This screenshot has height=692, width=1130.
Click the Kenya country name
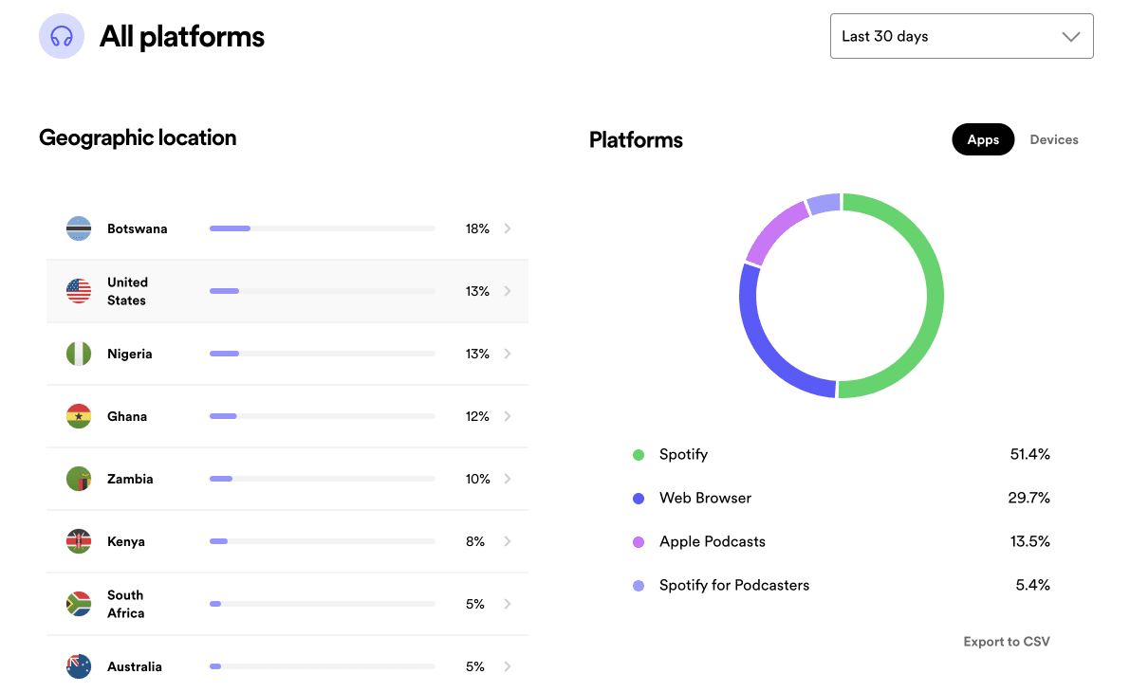pos(126,541)
